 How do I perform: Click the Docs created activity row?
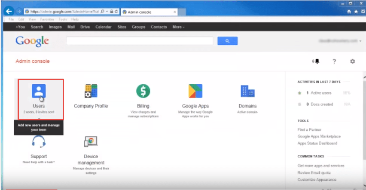324,104
